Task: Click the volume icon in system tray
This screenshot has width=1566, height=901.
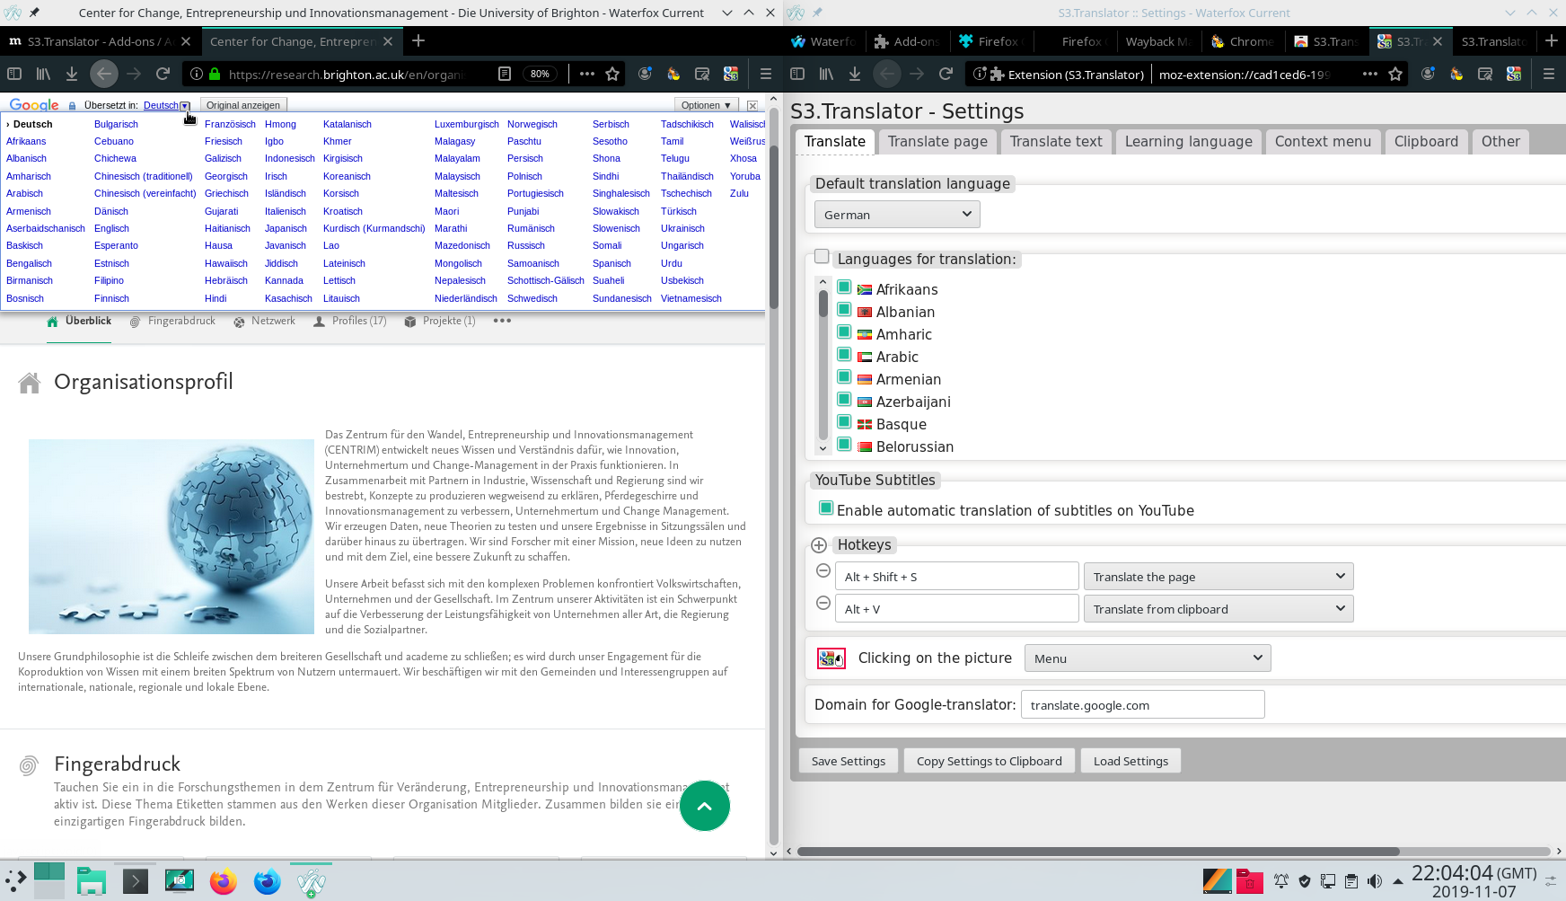Action: click(x=1375, y=881)
